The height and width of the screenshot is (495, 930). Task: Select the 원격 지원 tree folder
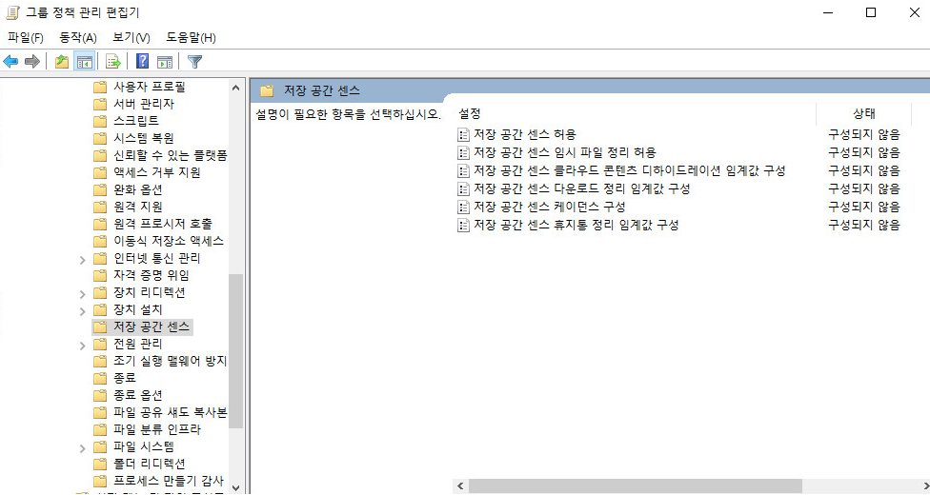click(x=137, y=207)
